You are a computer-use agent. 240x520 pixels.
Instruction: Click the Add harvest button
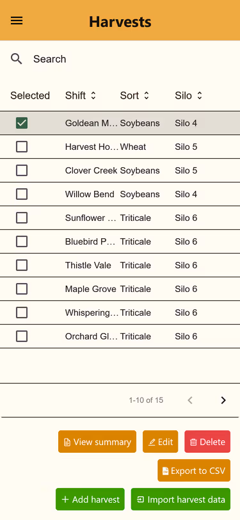point(90,499)
